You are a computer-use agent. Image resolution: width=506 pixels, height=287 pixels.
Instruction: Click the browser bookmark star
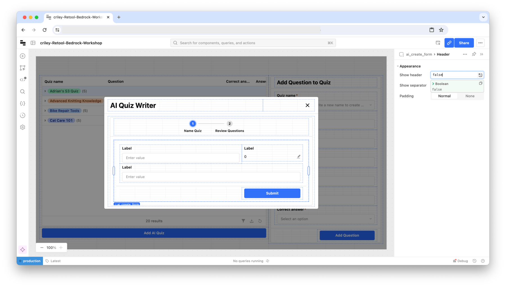point(441,30)
